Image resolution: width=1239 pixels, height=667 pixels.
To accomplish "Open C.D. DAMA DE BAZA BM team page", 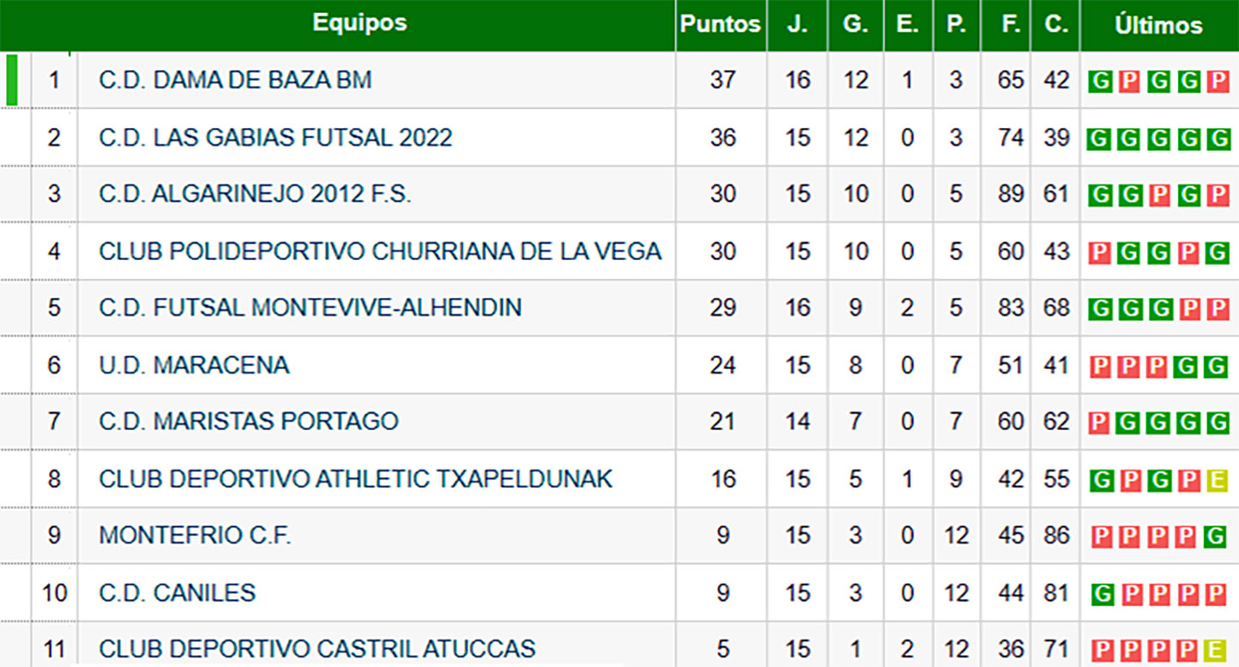I will coord(235,80).
